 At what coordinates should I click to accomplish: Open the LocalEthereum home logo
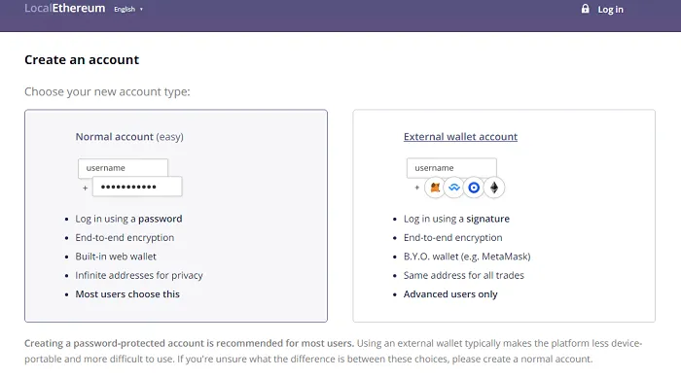(x=65, y=8)
